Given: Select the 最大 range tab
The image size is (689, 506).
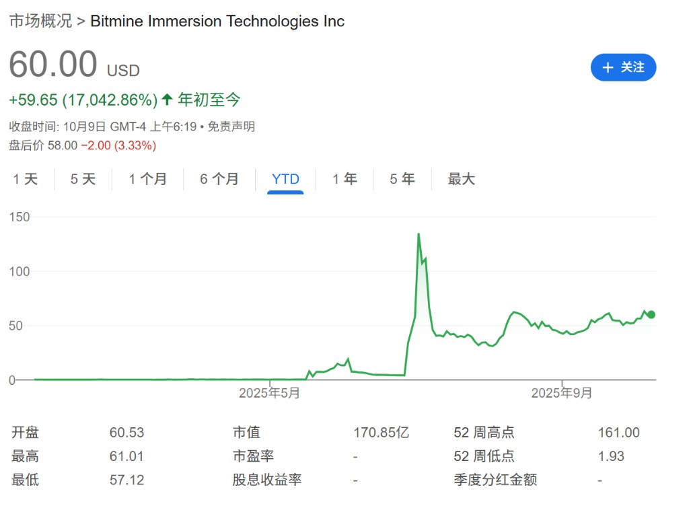Looking at the screenshot, I should pyautogui.click(x=462, y=179).
